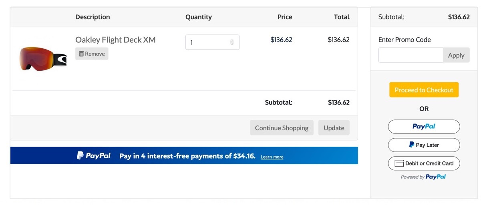The height and width of the screenshot is (219, 481).
Task: Click the PayPal logo in blue banner
Action: 94,155
